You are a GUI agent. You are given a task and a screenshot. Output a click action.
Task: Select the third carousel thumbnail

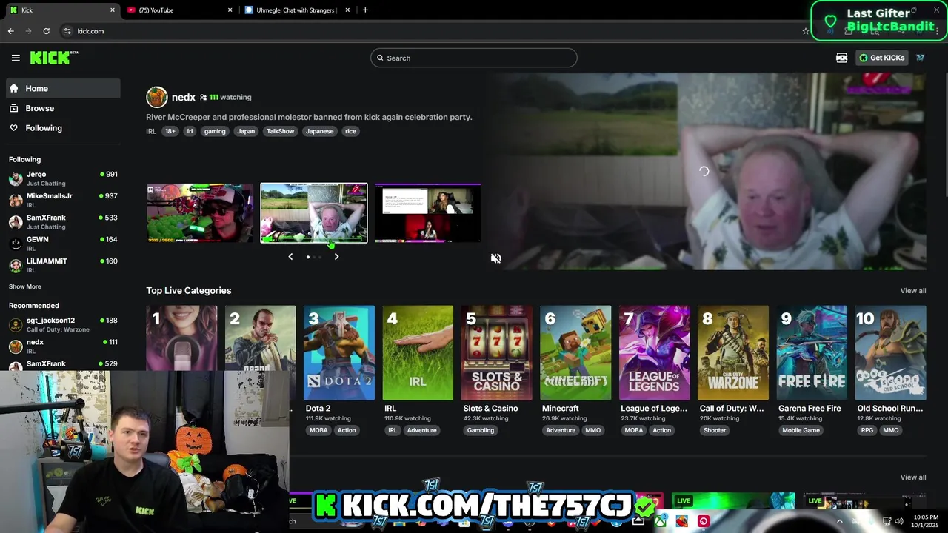(x=428, y=213)
